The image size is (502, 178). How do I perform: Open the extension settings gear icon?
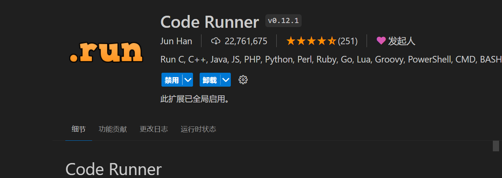tap(243, 80)
